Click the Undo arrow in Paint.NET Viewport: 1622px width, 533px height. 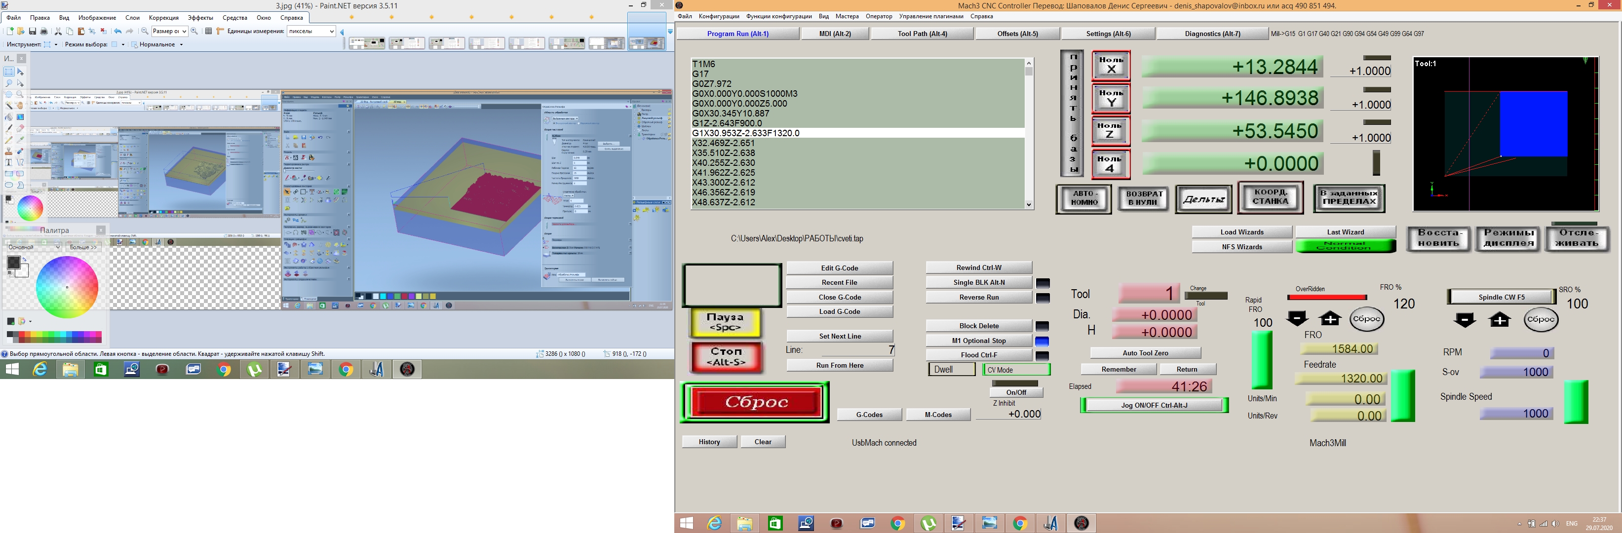click(117, 31)
